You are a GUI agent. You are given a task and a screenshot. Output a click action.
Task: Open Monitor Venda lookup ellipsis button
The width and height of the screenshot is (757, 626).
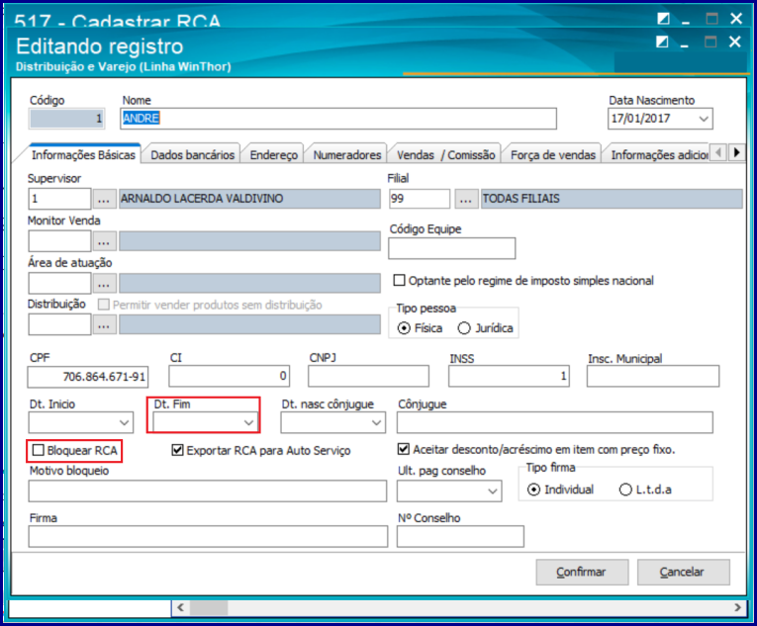point(104,241)
